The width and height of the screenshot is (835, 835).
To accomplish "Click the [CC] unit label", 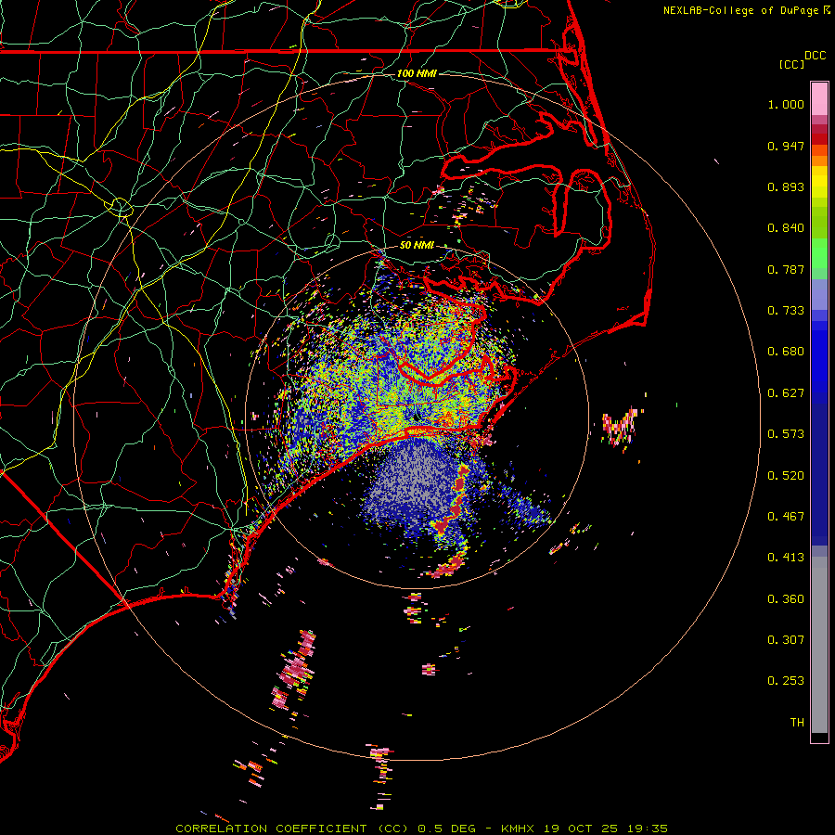I will 791,64.
